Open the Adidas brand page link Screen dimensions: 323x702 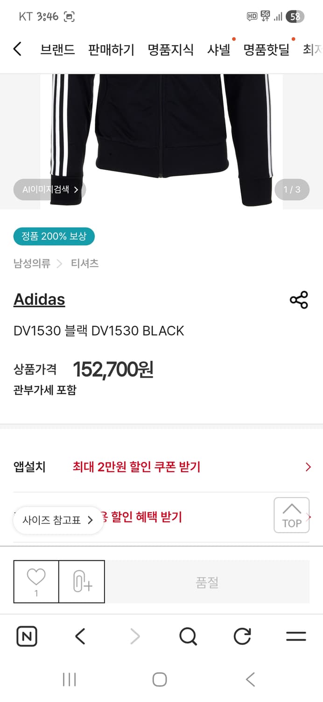coord(39,300)
